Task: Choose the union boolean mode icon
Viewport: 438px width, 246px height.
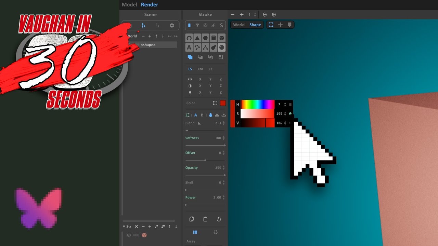Action: pyautogui.click(x=190, y=57)
